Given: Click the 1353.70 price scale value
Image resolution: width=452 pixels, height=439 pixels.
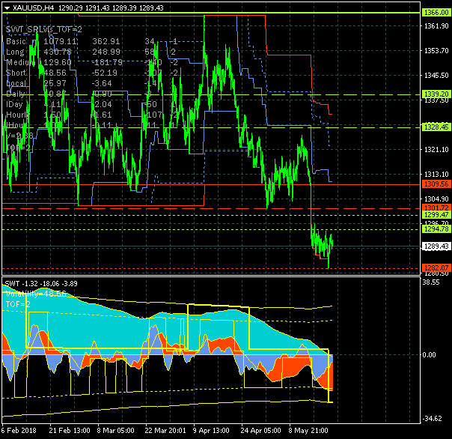Looking at the screenshot, I should 436,50.
